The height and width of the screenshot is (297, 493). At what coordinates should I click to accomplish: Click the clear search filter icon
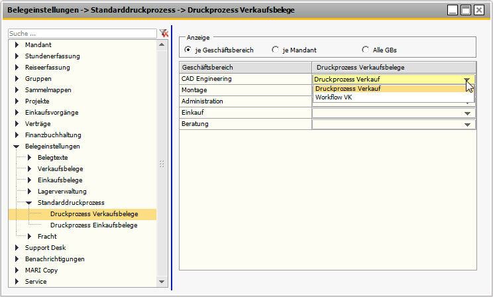tap(164, 33)
